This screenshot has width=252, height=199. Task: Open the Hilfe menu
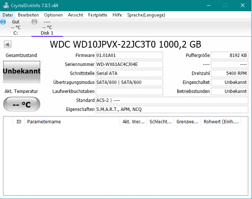117,15
